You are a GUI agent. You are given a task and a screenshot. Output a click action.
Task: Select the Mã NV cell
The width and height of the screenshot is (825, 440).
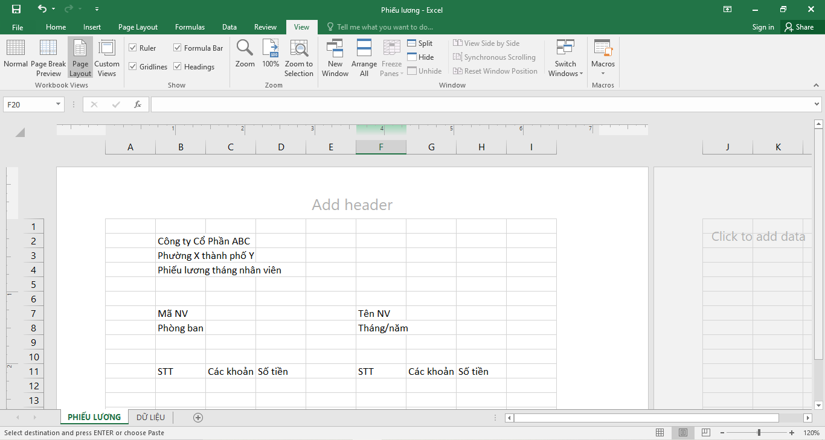181,313
